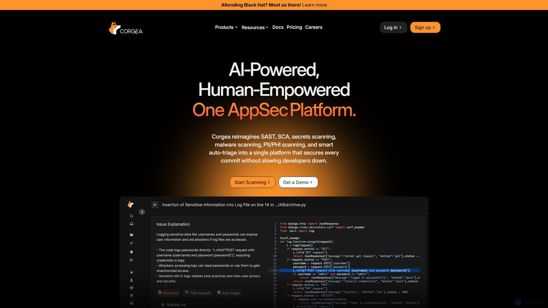
Task: Click the search magnifier icon in dashboard sidebar
Action: [131, 216]
